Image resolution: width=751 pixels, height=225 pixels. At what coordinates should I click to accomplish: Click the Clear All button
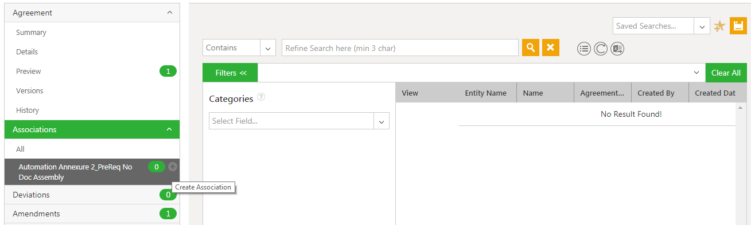click(726, 73)
